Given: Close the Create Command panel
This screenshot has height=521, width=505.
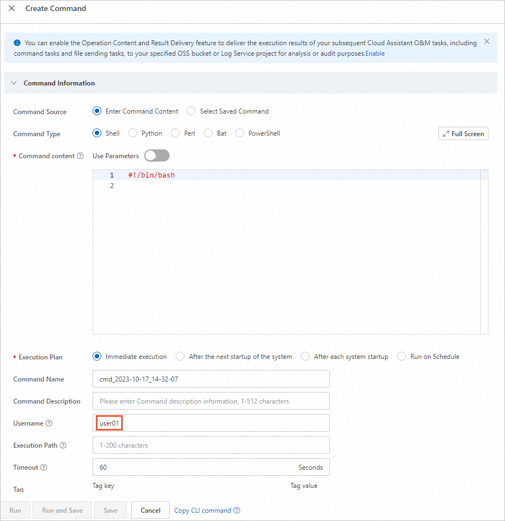Looking at the screenshot, I should tap(12, 8).
